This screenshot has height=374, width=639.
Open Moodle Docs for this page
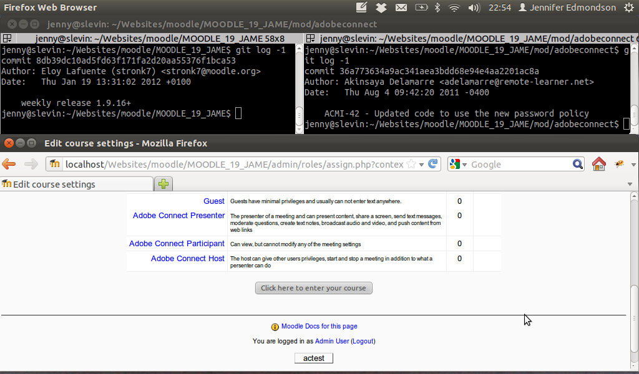pos(319,326)
